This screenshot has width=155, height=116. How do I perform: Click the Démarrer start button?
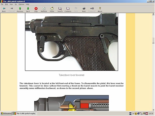pyautogui.click(x=6, y=113)
